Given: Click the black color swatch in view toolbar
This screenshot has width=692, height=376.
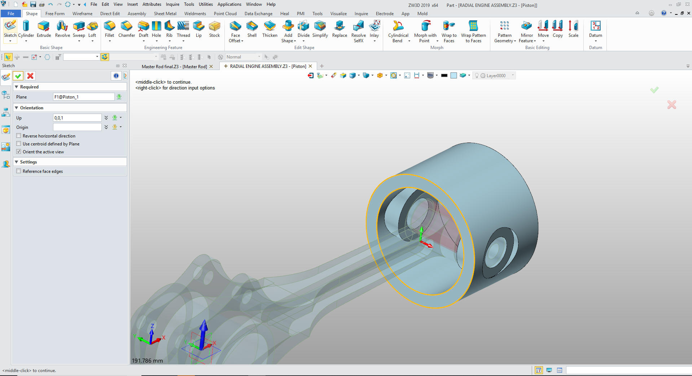Looking at the screenshot, I should tap(444, 75).
